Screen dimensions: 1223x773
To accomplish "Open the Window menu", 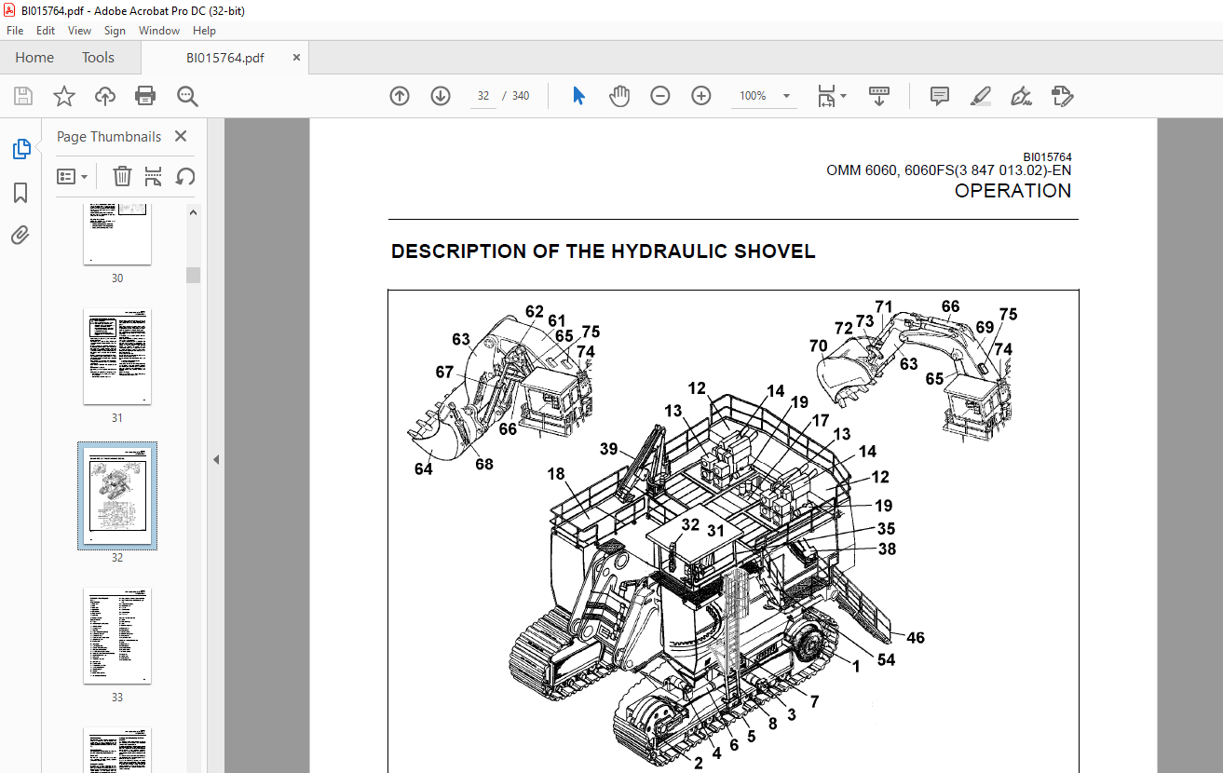I will pos(159,31).
